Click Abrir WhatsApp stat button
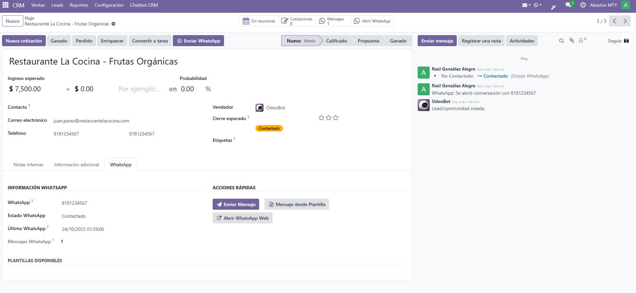The width and height of the screenshot is (636, 293). pos(372,21)
